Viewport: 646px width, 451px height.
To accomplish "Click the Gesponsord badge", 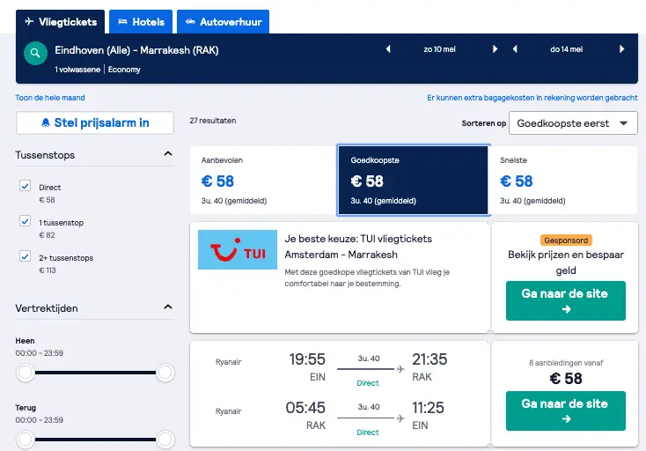I will 566,240.
